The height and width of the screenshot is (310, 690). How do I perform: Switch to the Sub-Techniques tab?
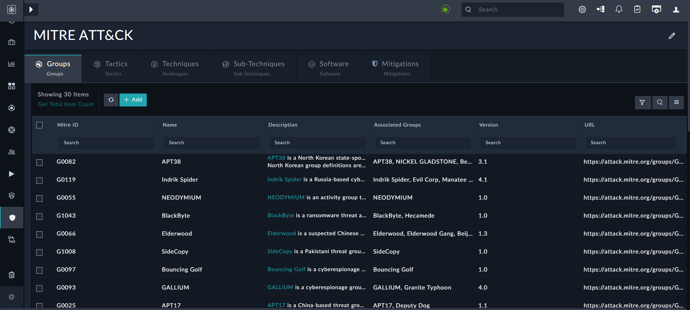[x=254, y=68]
